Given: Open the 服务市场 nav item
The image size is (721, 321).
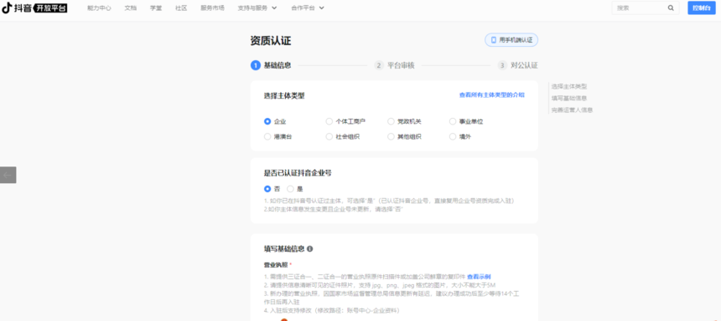Looking at the screenshot, I should pos(212,8).
